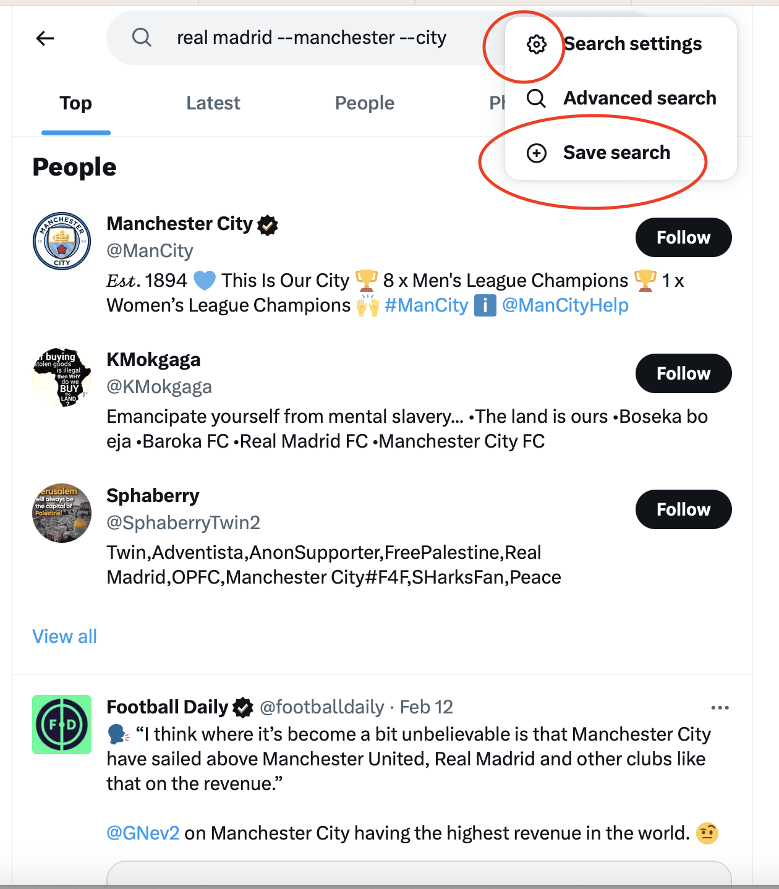
Task: Click the search query input field
Action: point(312,38)
